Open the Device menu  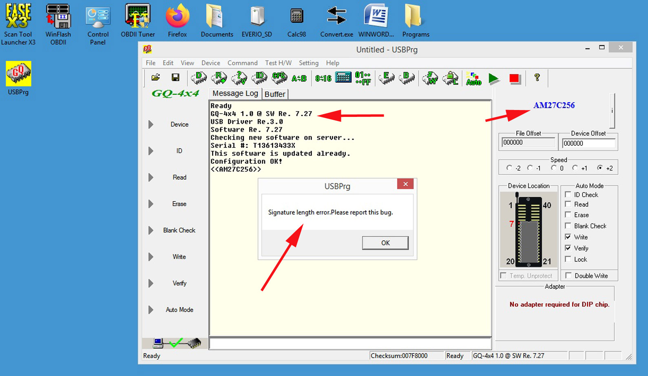click(210, 63)
